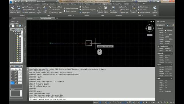This screenshot has height=104, width=184.
Task: Select the Super Hatch tool
Action: [106, 10]
